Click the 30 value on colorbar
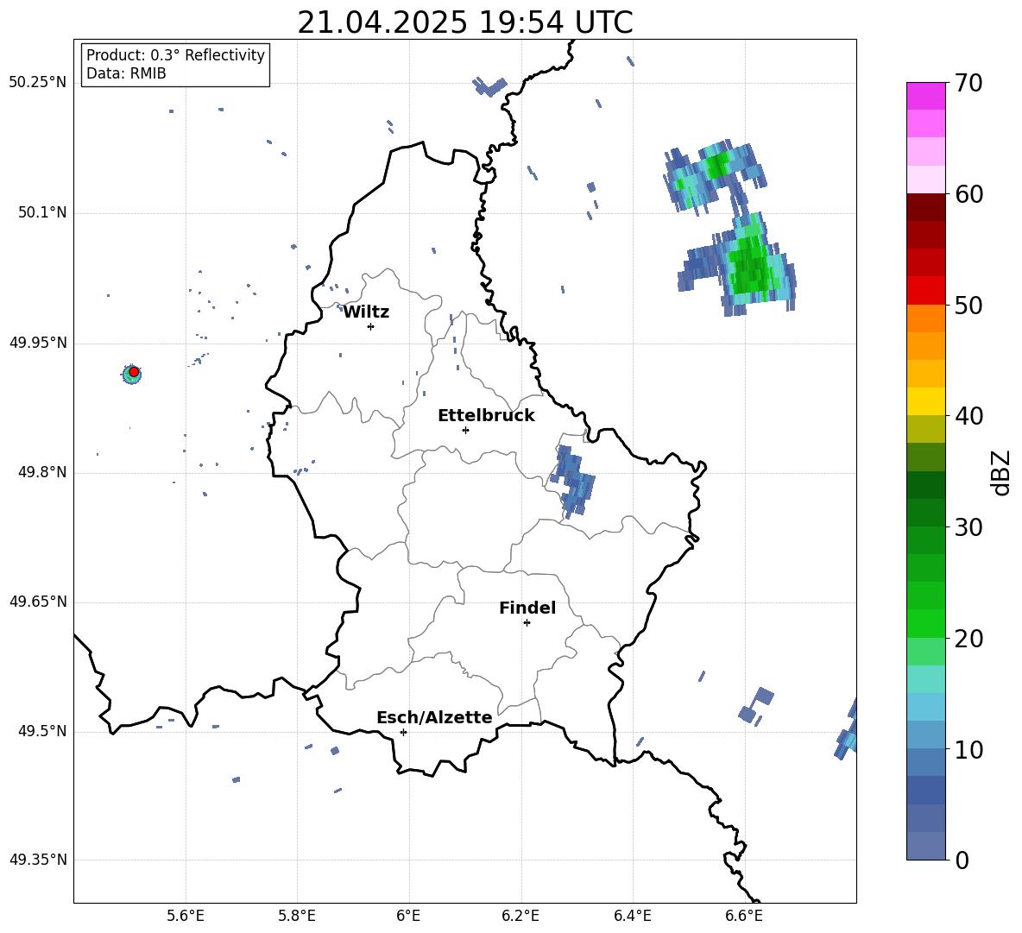The image size is (1022, 933). pyautogui.click(x=968, y=527)
